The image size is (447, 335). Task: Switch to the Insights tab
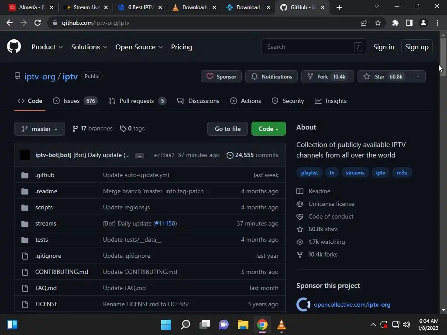coord(331,101)
